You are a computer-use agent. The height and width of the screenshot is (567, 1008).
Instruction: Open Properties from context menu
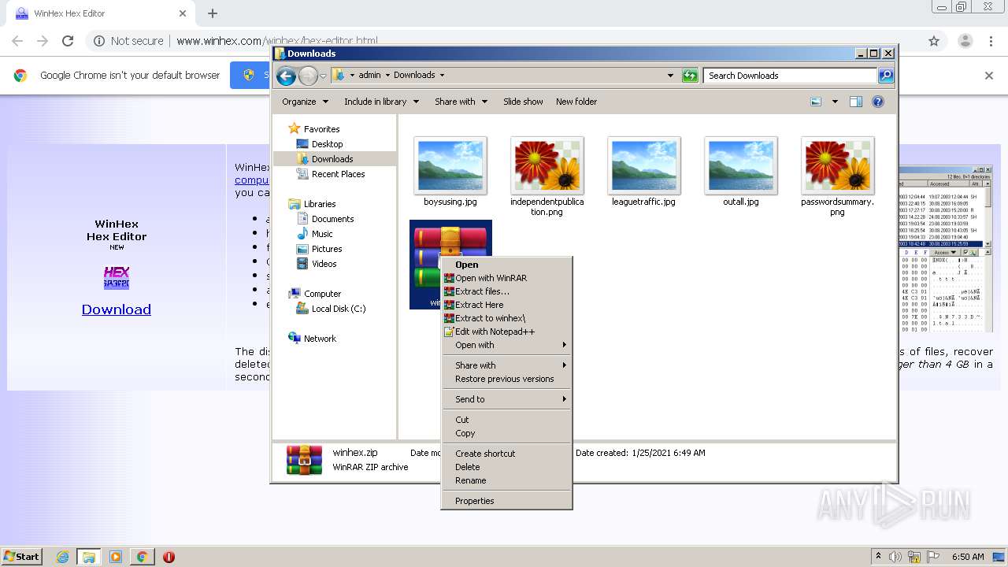506,501
